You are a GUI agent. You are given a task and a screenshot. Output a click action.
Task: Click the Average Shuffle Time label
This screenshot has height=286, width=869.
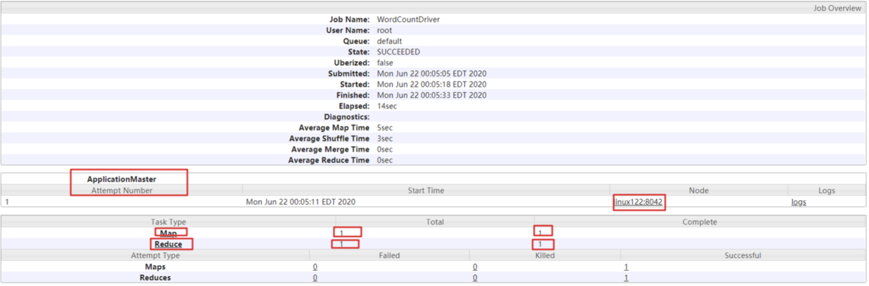[329, 138]
